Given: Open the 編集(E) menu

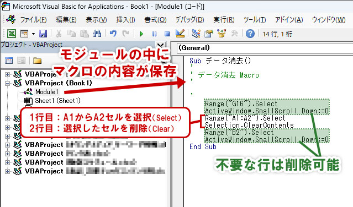Looking at the screenshot, I should (x=66, y=20).
